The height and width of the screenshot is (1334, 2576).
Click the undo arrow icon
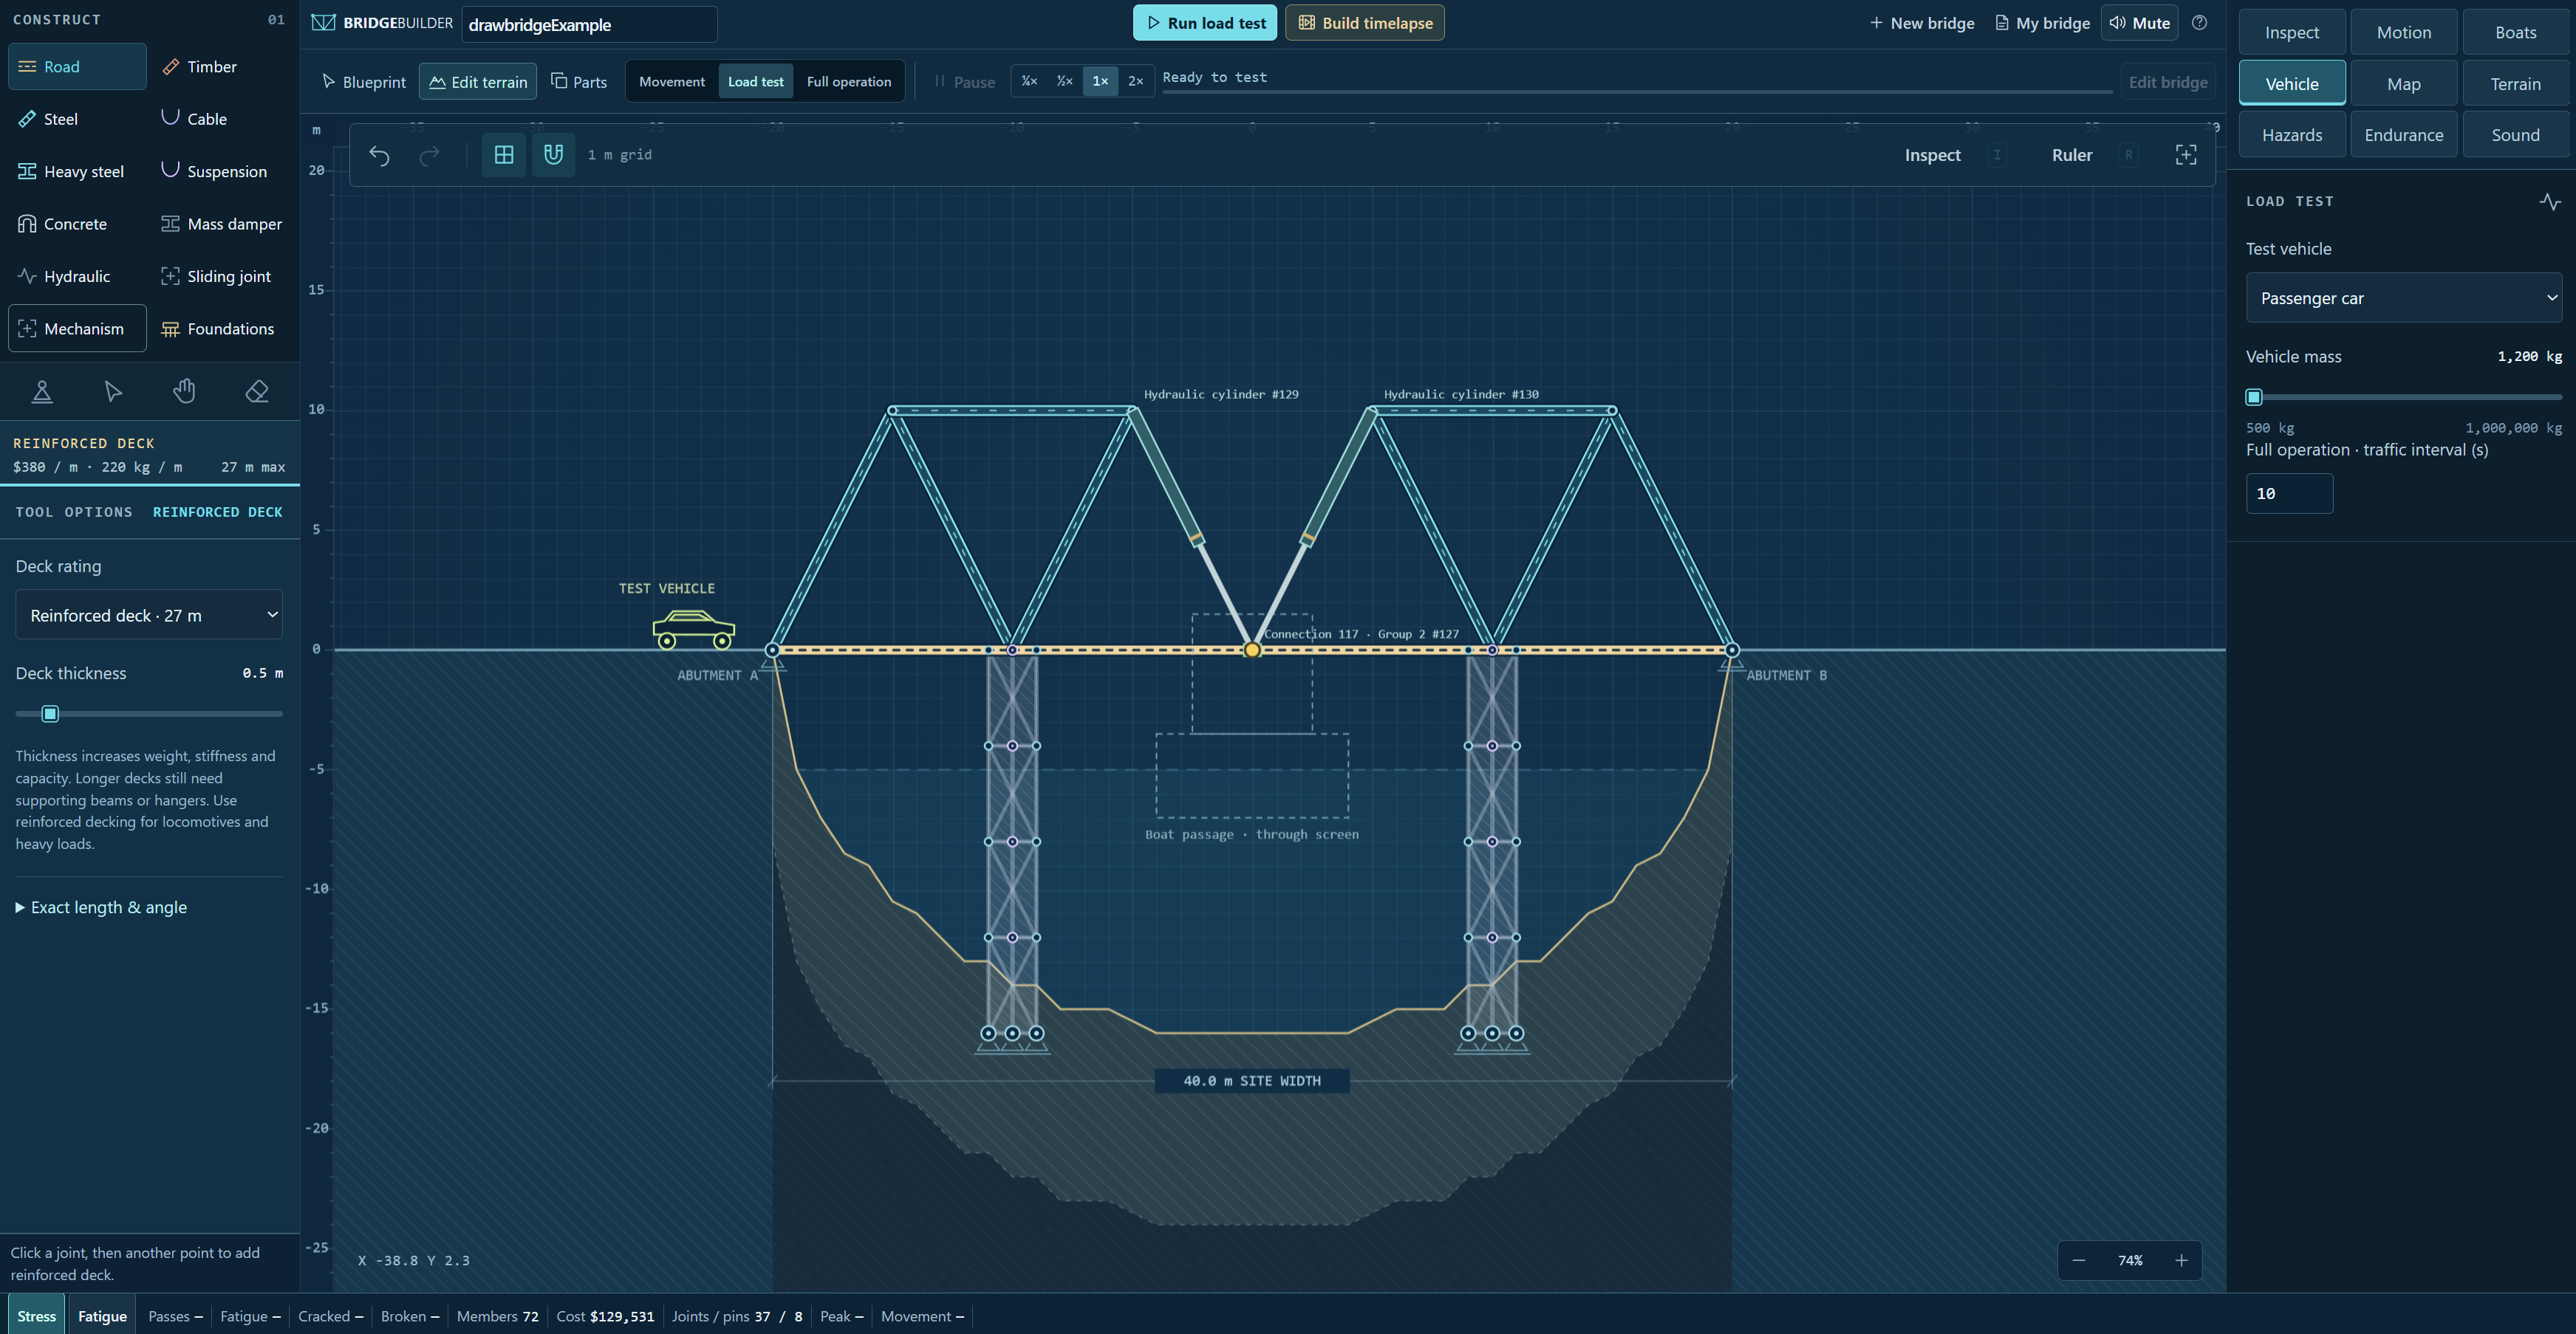[x=379, y=155]
